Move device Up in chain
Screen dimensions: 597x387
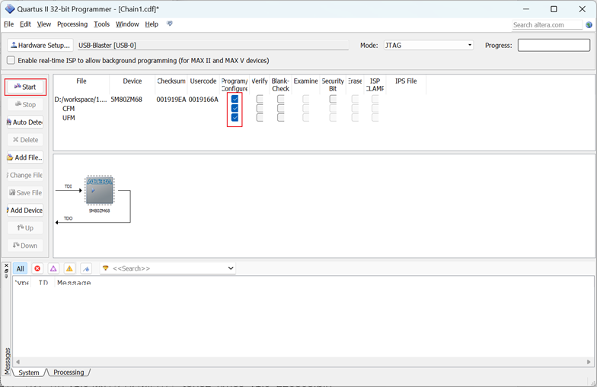click(26, 228)
